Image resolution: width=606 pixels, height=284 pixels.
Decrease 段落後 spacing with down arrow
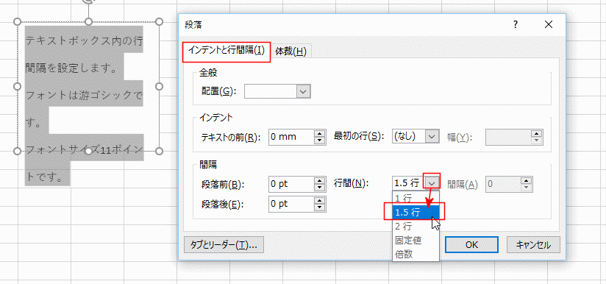coord(319,208)
